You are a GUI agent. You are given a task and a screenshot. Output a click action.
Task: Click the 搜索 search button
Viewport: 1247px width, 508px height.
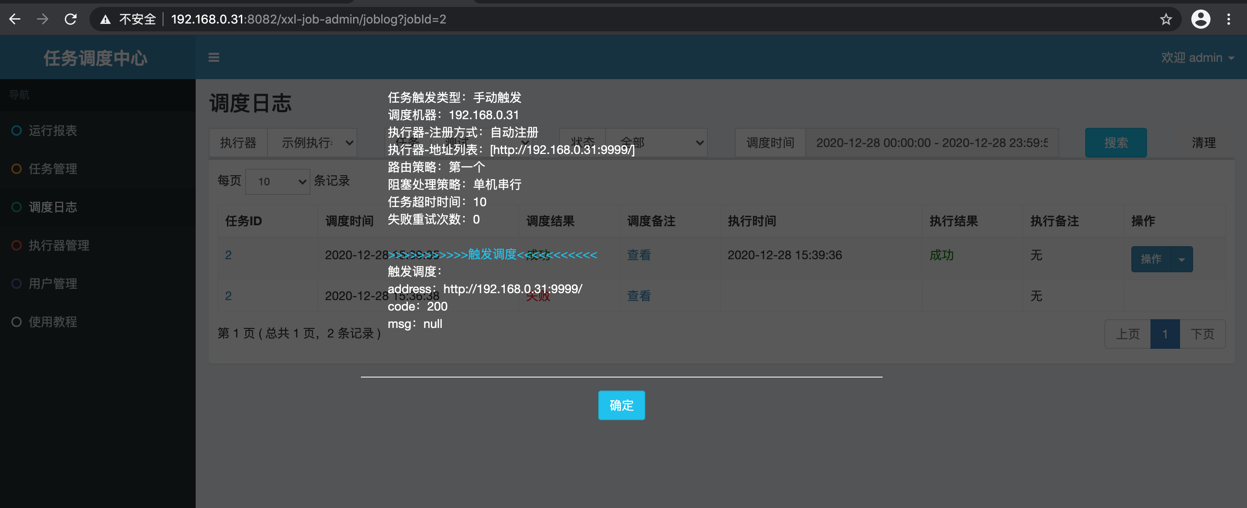coord(1116,142)
